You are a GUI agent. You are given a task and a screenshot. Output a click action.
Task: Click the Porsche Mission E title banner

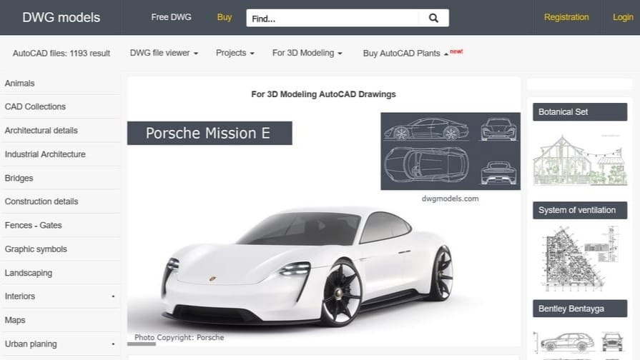[210, 133]
